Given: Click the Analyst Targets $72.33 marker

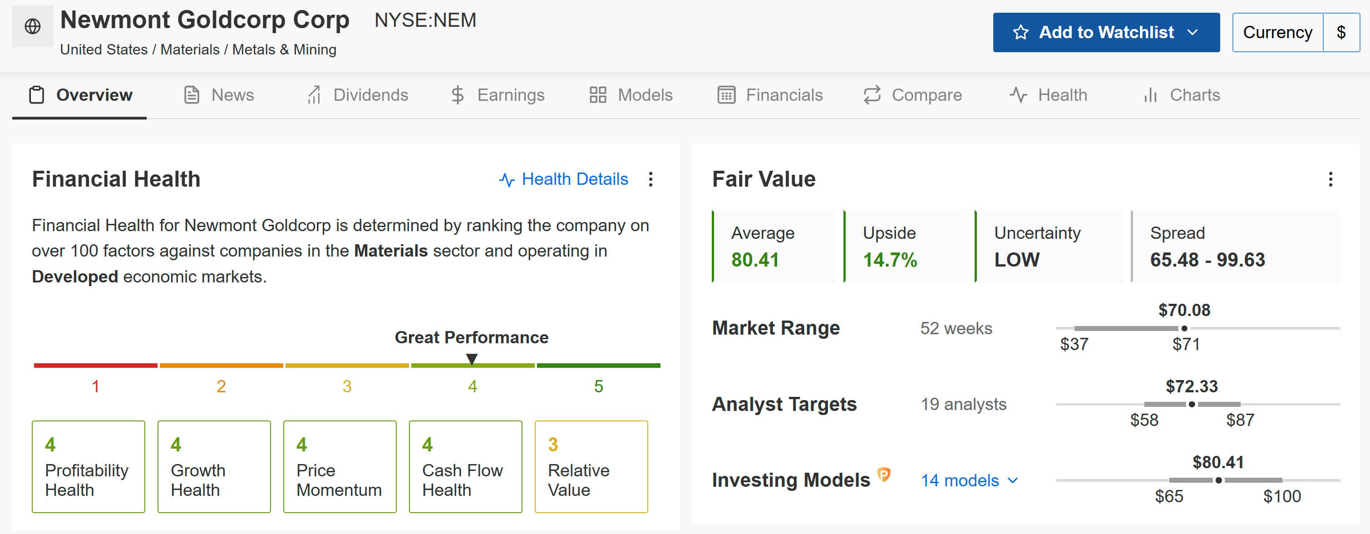Looking at the screenshot, I should pyautogui.click(x=1192, y=405).
